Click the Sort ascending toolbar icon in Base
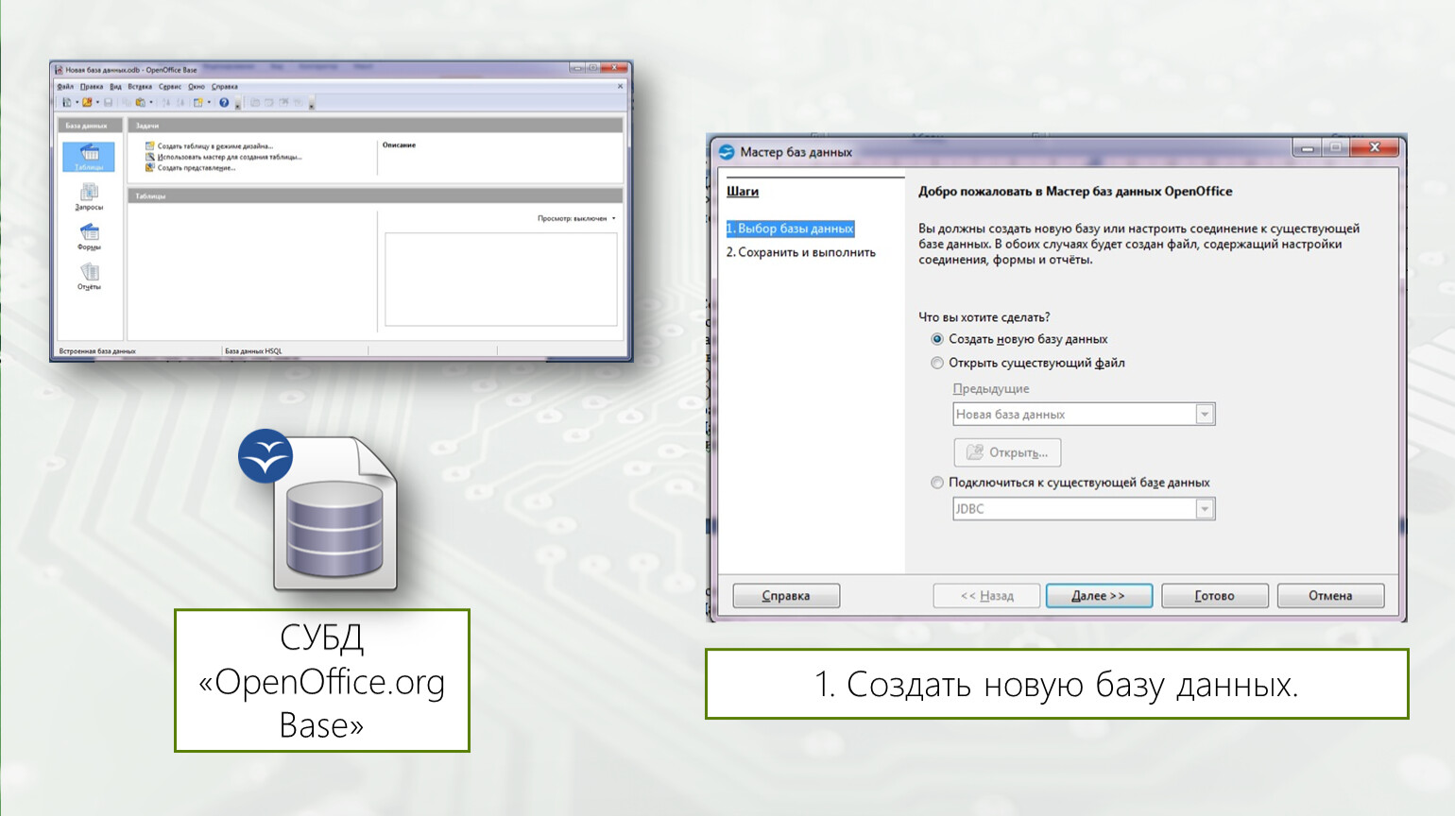Viewport: 1455px width, 816px height. pyautogui.click(x=166, y=102)
